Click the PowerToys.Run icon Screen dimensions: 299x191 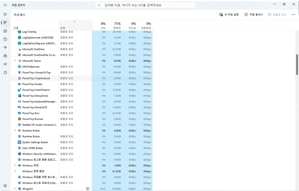pos(20,113)
